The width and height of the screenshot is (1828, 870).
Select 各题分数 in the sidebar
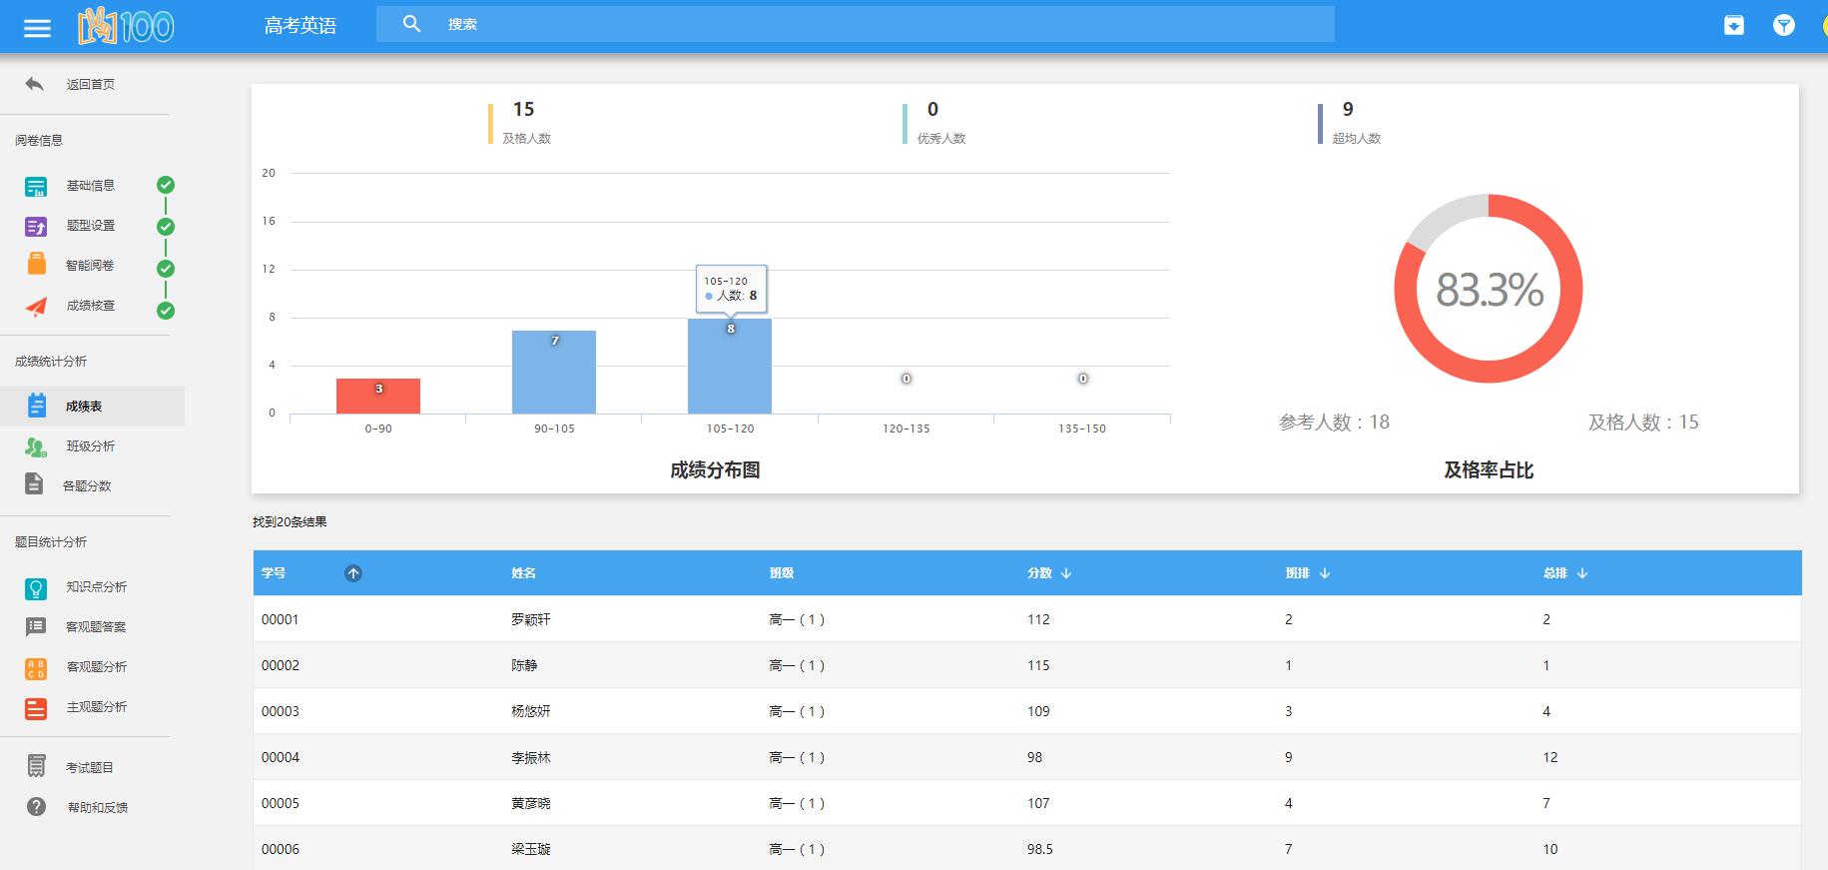point(87,486)
